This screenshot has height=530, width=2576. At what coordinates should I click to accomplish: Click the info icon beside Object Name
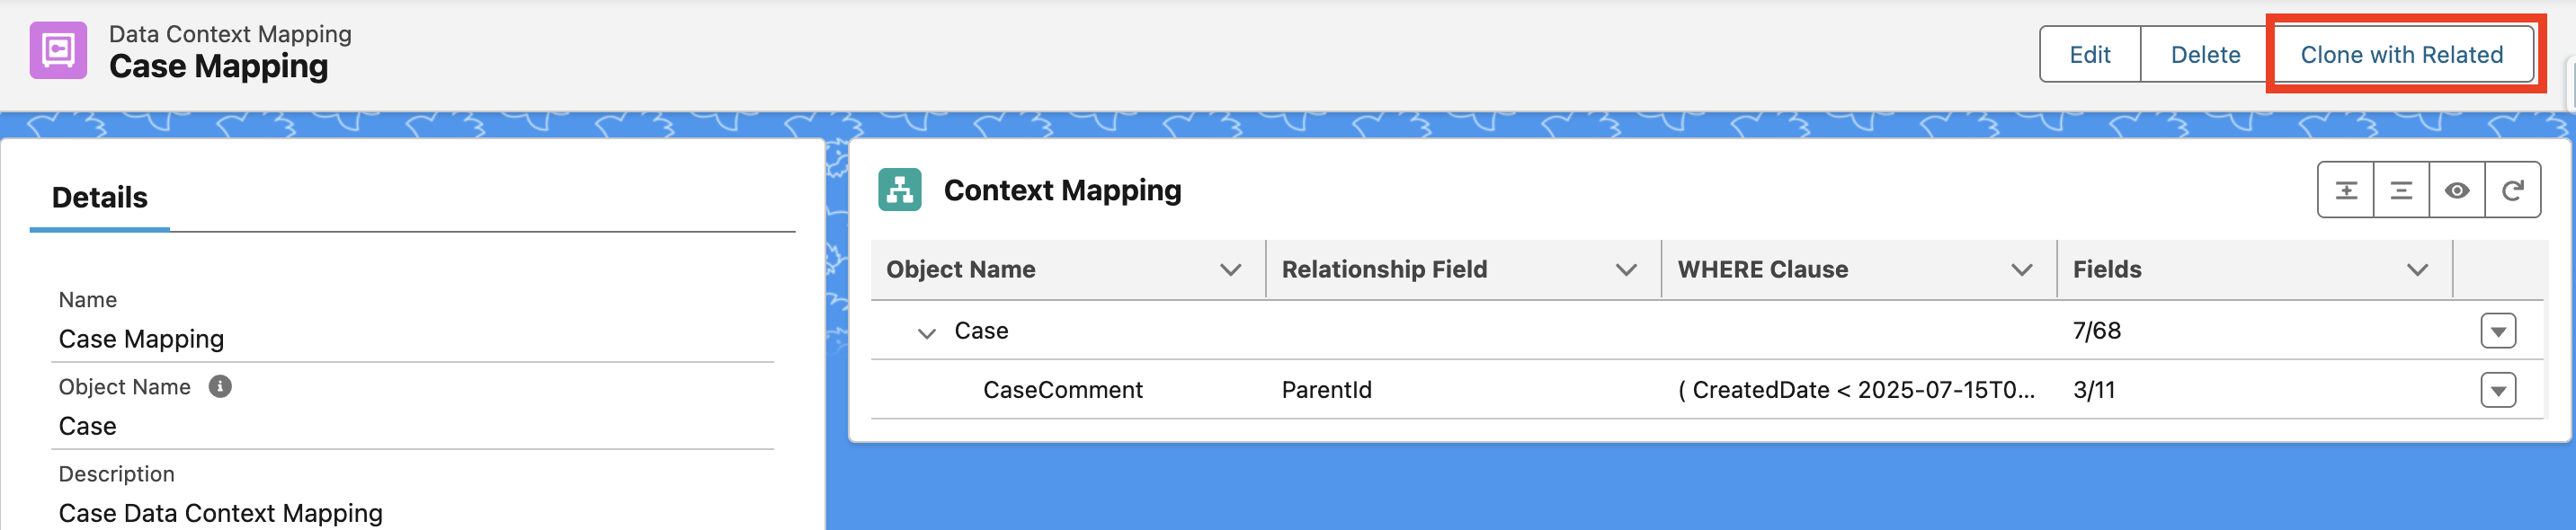click(x=220, y=387)
